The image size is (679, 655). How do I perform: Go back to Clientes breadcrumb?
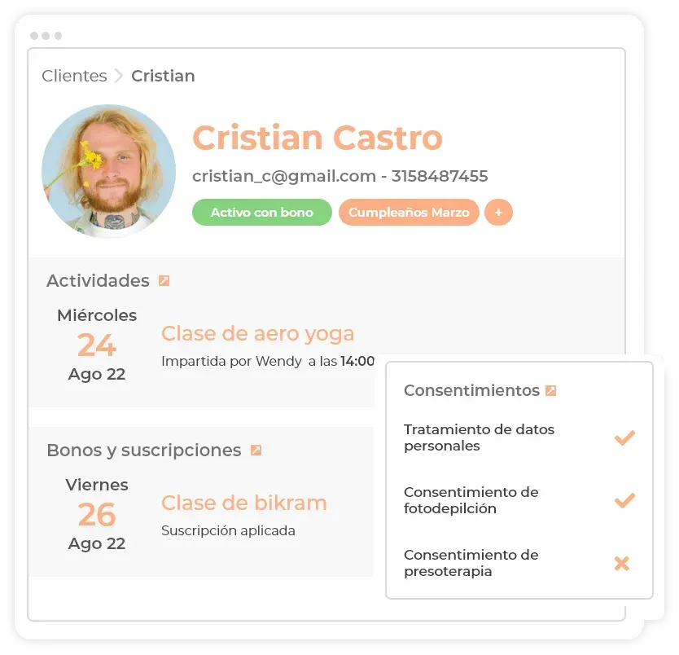click(x=74, y=76)
